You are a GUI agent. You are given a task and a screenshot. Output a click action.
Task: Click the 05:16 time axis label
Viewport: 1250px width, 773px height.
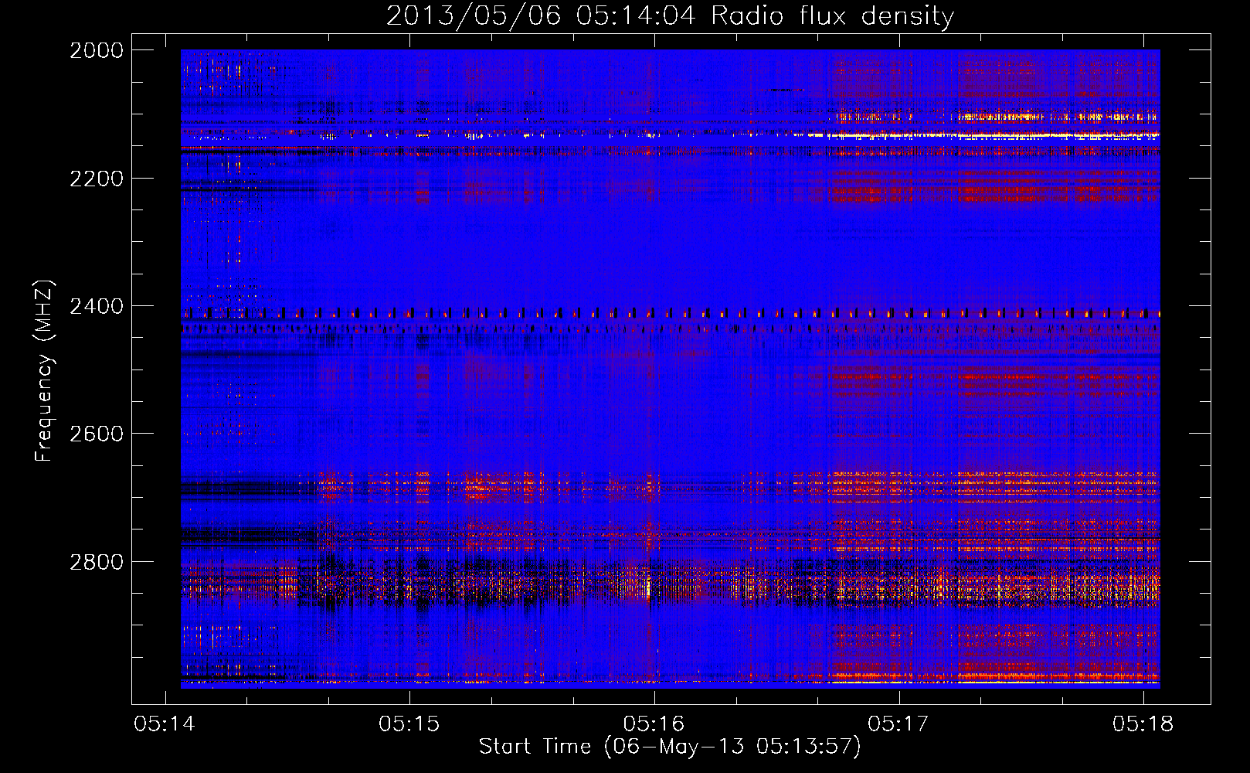click(654, 724)
